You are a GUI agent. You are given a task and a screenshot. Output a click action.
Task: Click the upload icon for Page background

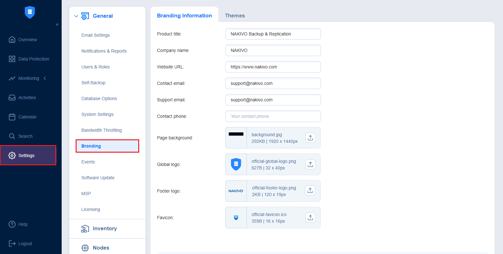coord(310,138)
